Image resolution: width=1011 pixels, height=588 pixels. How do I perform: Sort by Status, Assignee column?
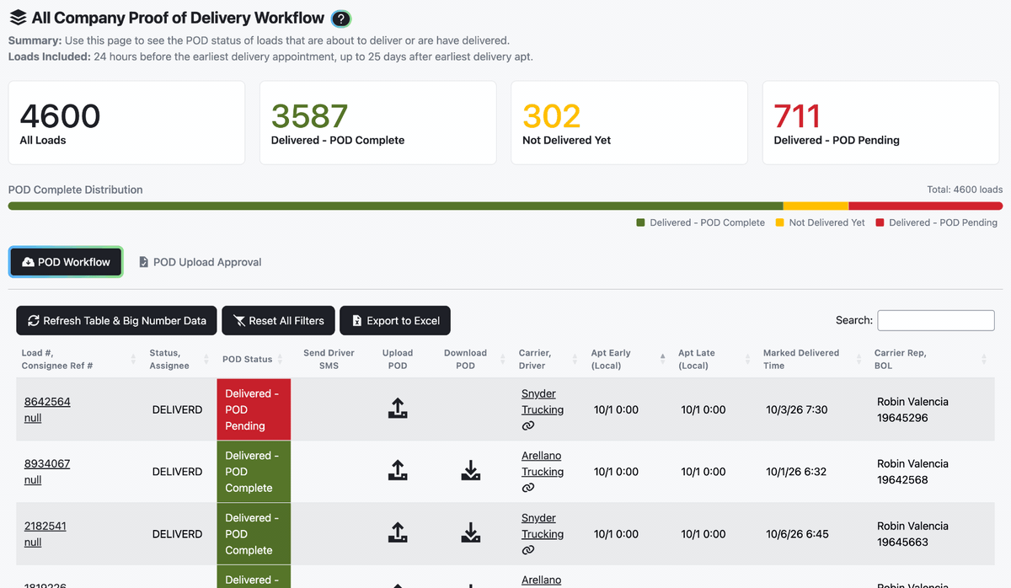179,359
